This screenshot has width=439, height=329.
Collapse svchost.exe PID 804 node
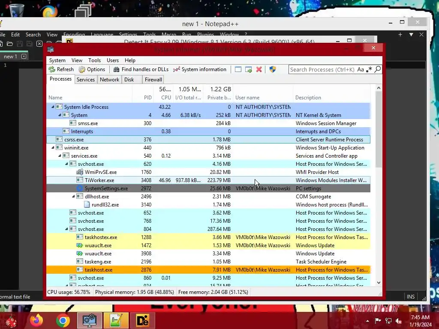pos(66,229)
